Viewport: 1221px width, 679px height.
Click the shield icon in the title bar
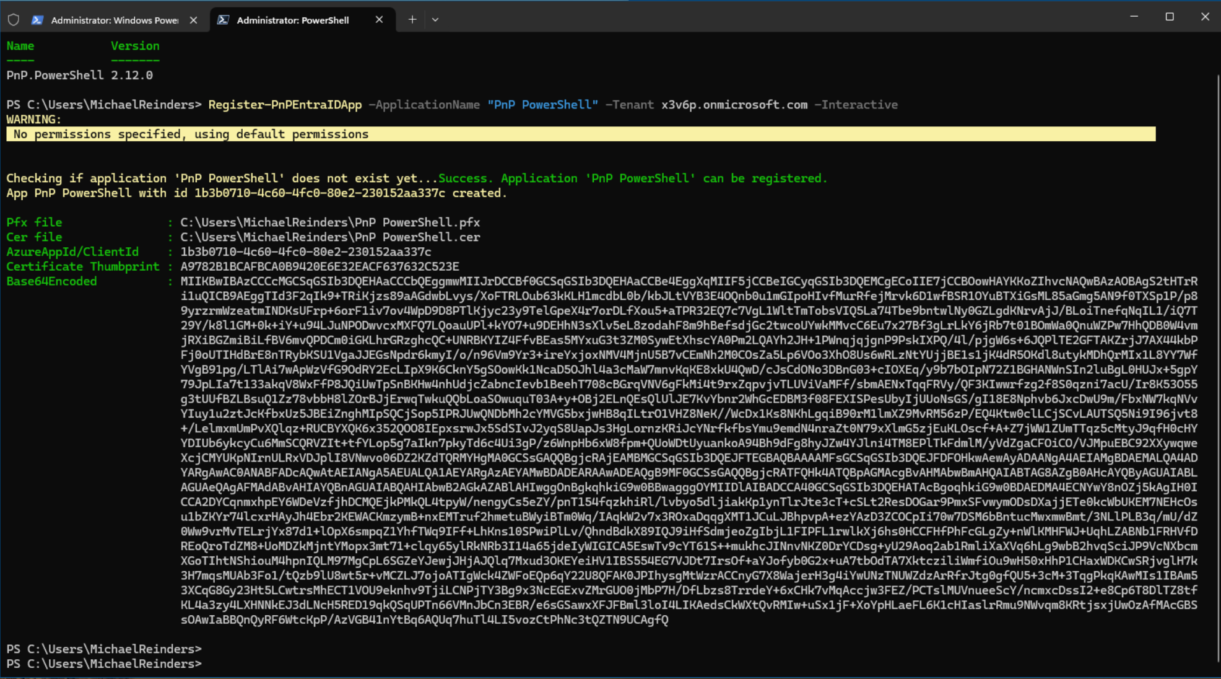coord(13,19)
